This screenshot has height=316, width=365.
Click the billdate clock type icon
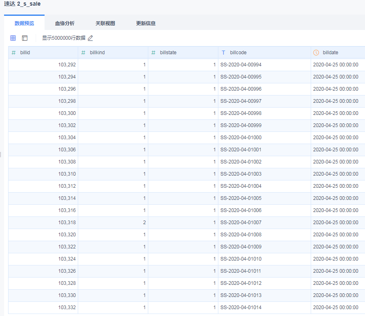pos(316,53)
